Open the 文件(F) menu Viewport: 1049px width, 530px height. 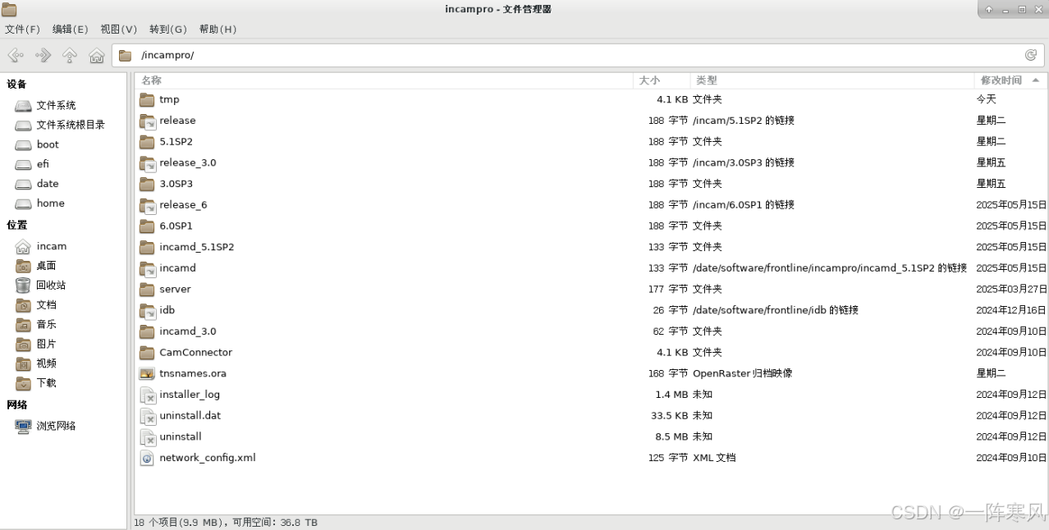pos(22,30)
